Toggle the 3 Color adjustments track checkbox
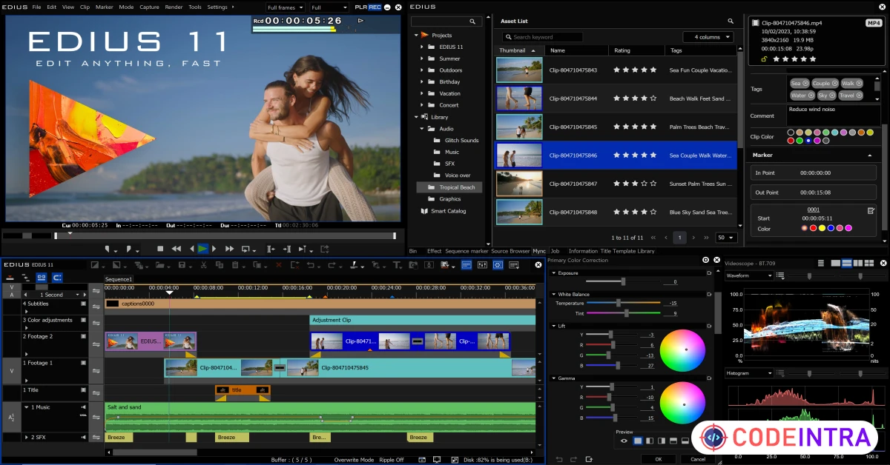The width and height of the screenshot is (890, 465). tap(83, 320)
